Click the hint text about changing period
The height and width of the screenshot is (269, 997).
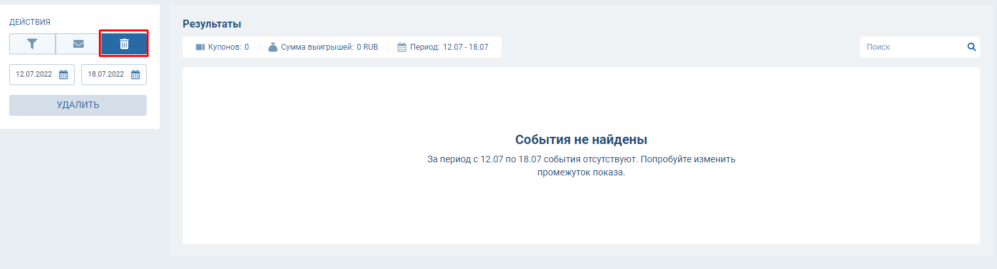tap(581, 166)
